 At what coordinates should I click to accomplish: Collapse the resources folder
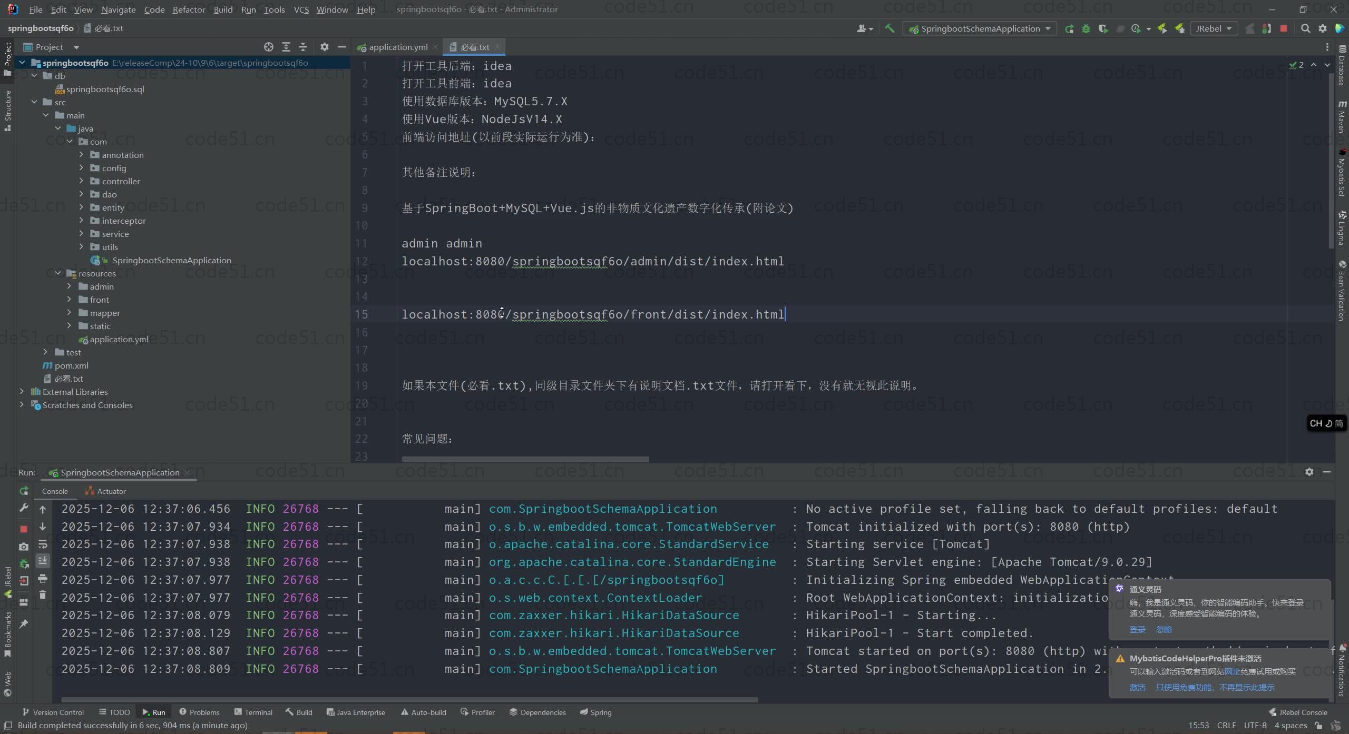(58, 273)
